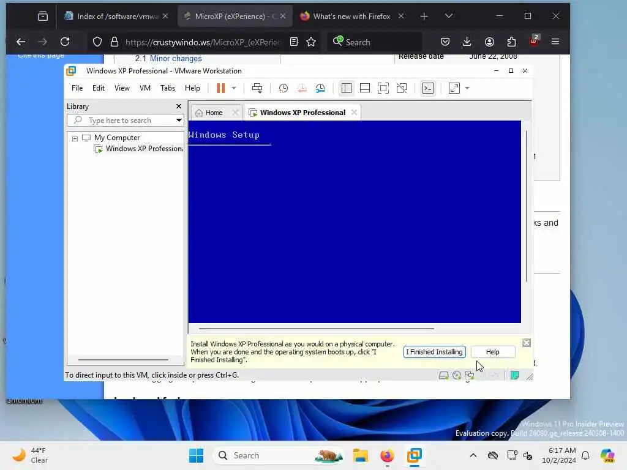Image resolution: width=627 pixels, height=470 pixels.
Task: Open the snapshot manager
Action: pyautogui.click(x=320, y=88)
